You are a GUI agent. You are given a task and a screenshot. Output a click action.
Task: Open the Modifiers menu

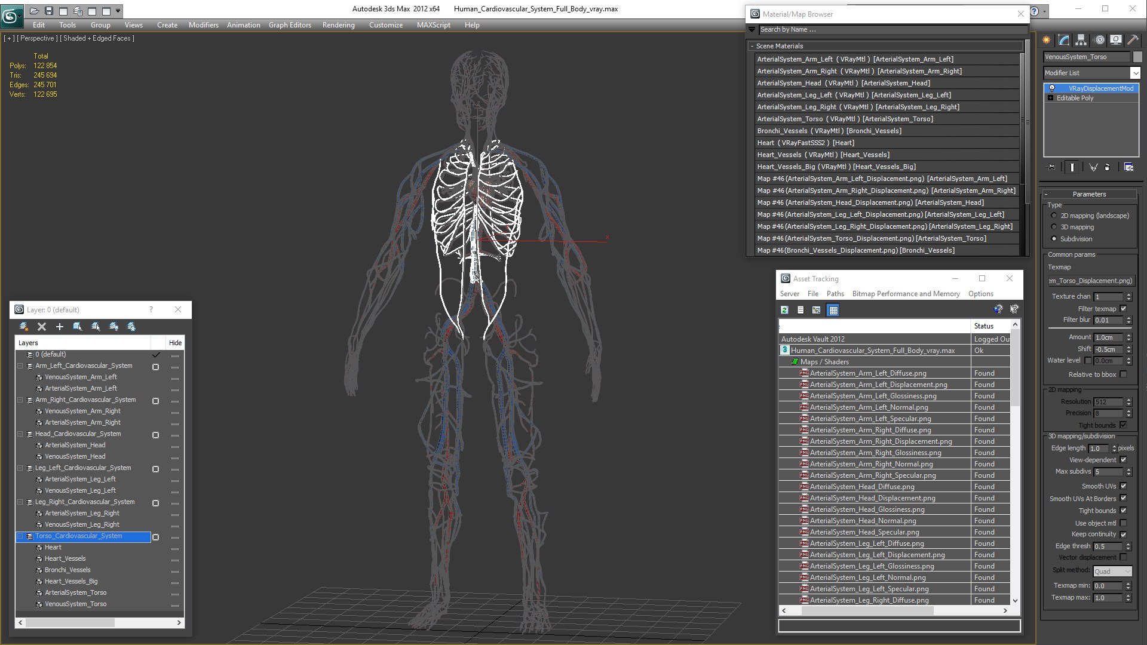coord(203,25)
